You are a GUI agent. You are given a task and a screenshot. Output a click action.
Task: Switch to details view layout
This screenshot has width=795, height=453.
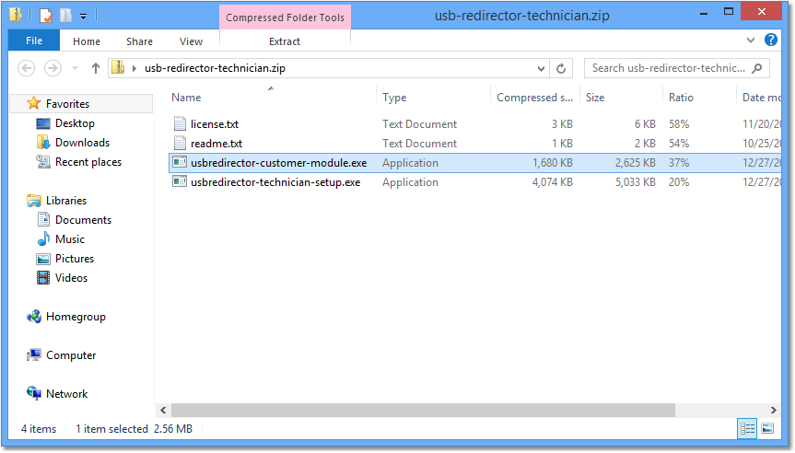tap(747, 429)
